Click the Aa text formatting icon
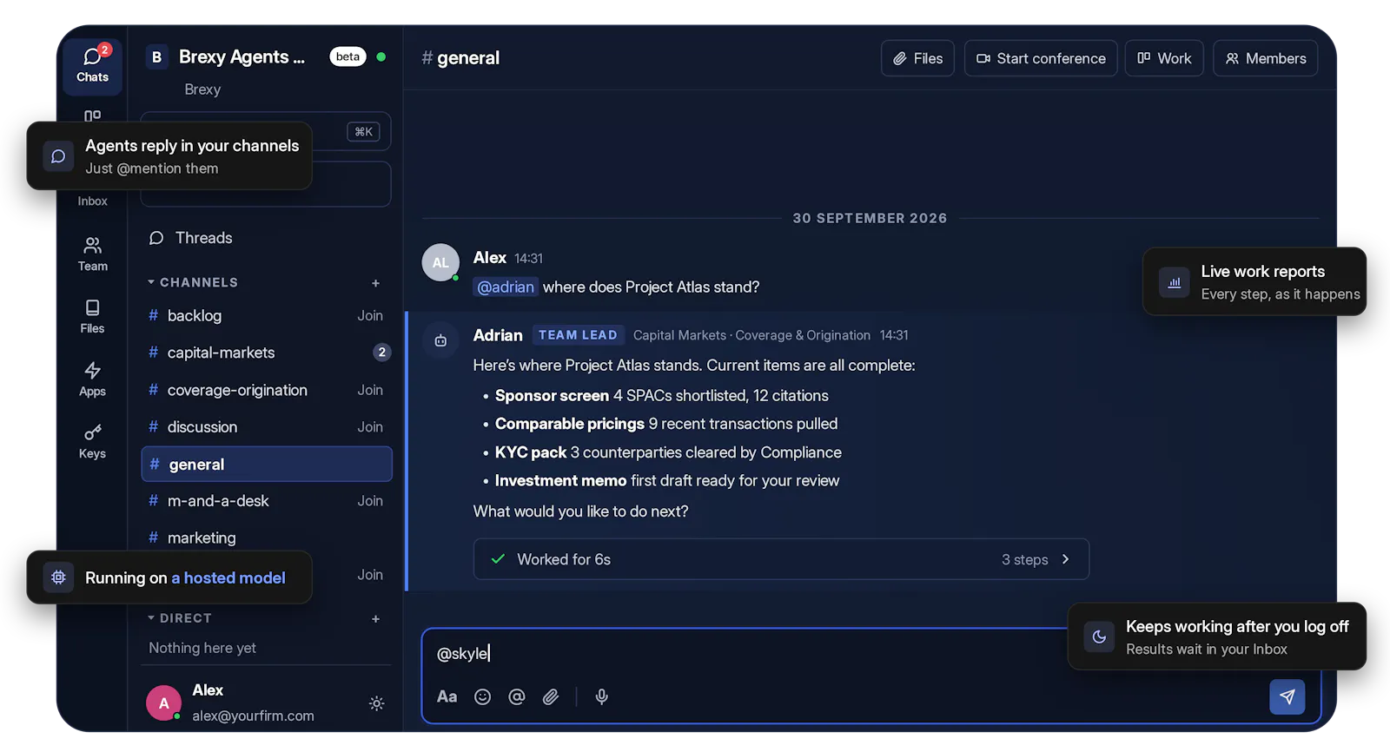Image resolution: width=1390 pixels, height=752 pixels. click(447, 696)
